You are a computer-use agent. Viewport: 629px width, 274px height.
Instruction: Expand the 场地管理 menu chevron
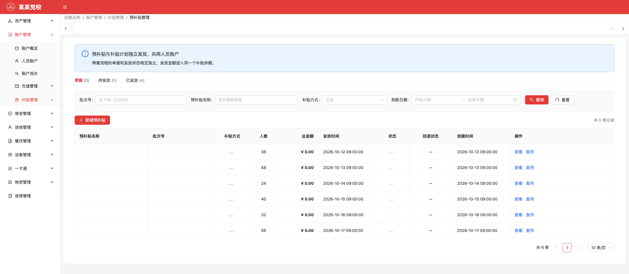(x=52, y=127)
